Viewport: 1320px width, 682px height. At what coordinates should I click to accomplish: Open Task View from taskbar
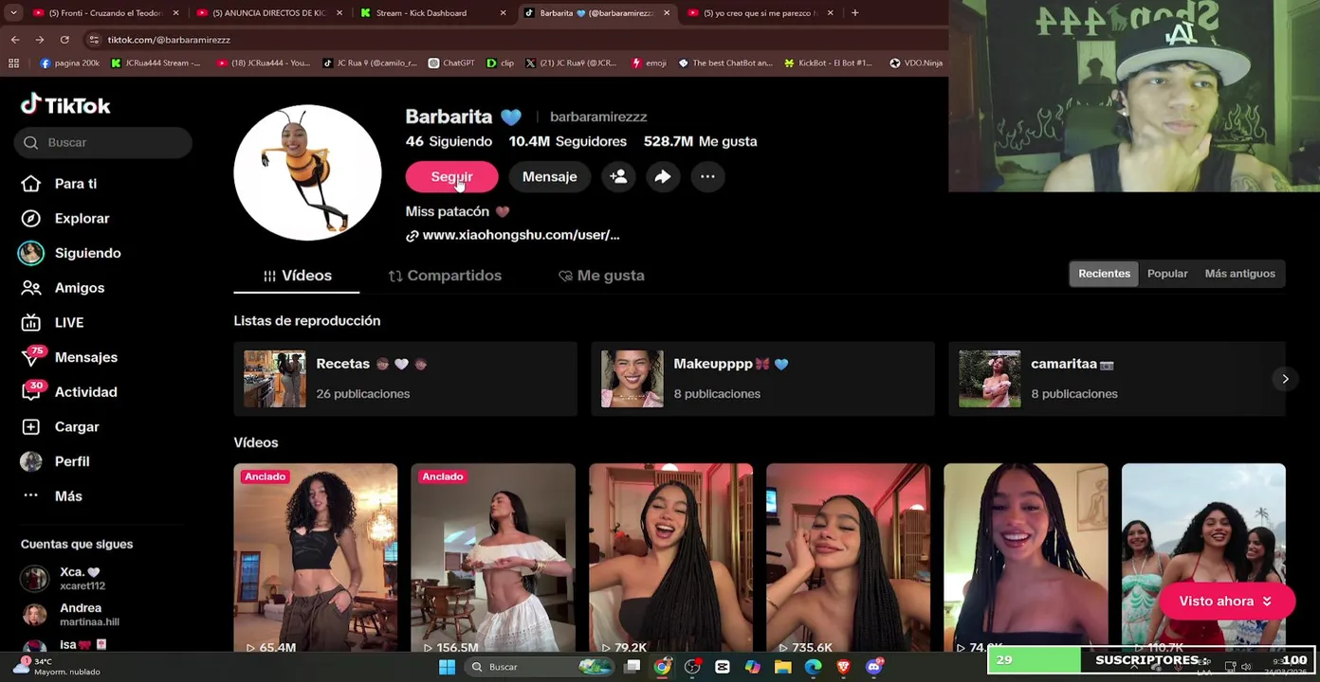pos(632,667)
